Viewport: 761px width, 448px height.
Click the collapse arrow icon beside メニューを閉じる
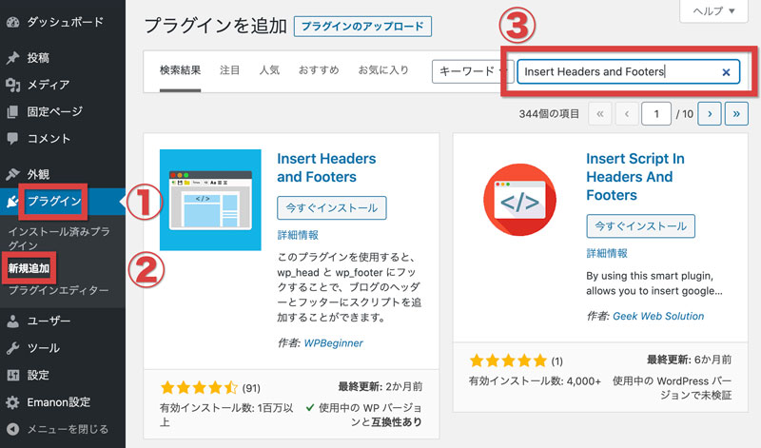pyautogui.click(x=13, y=429)
